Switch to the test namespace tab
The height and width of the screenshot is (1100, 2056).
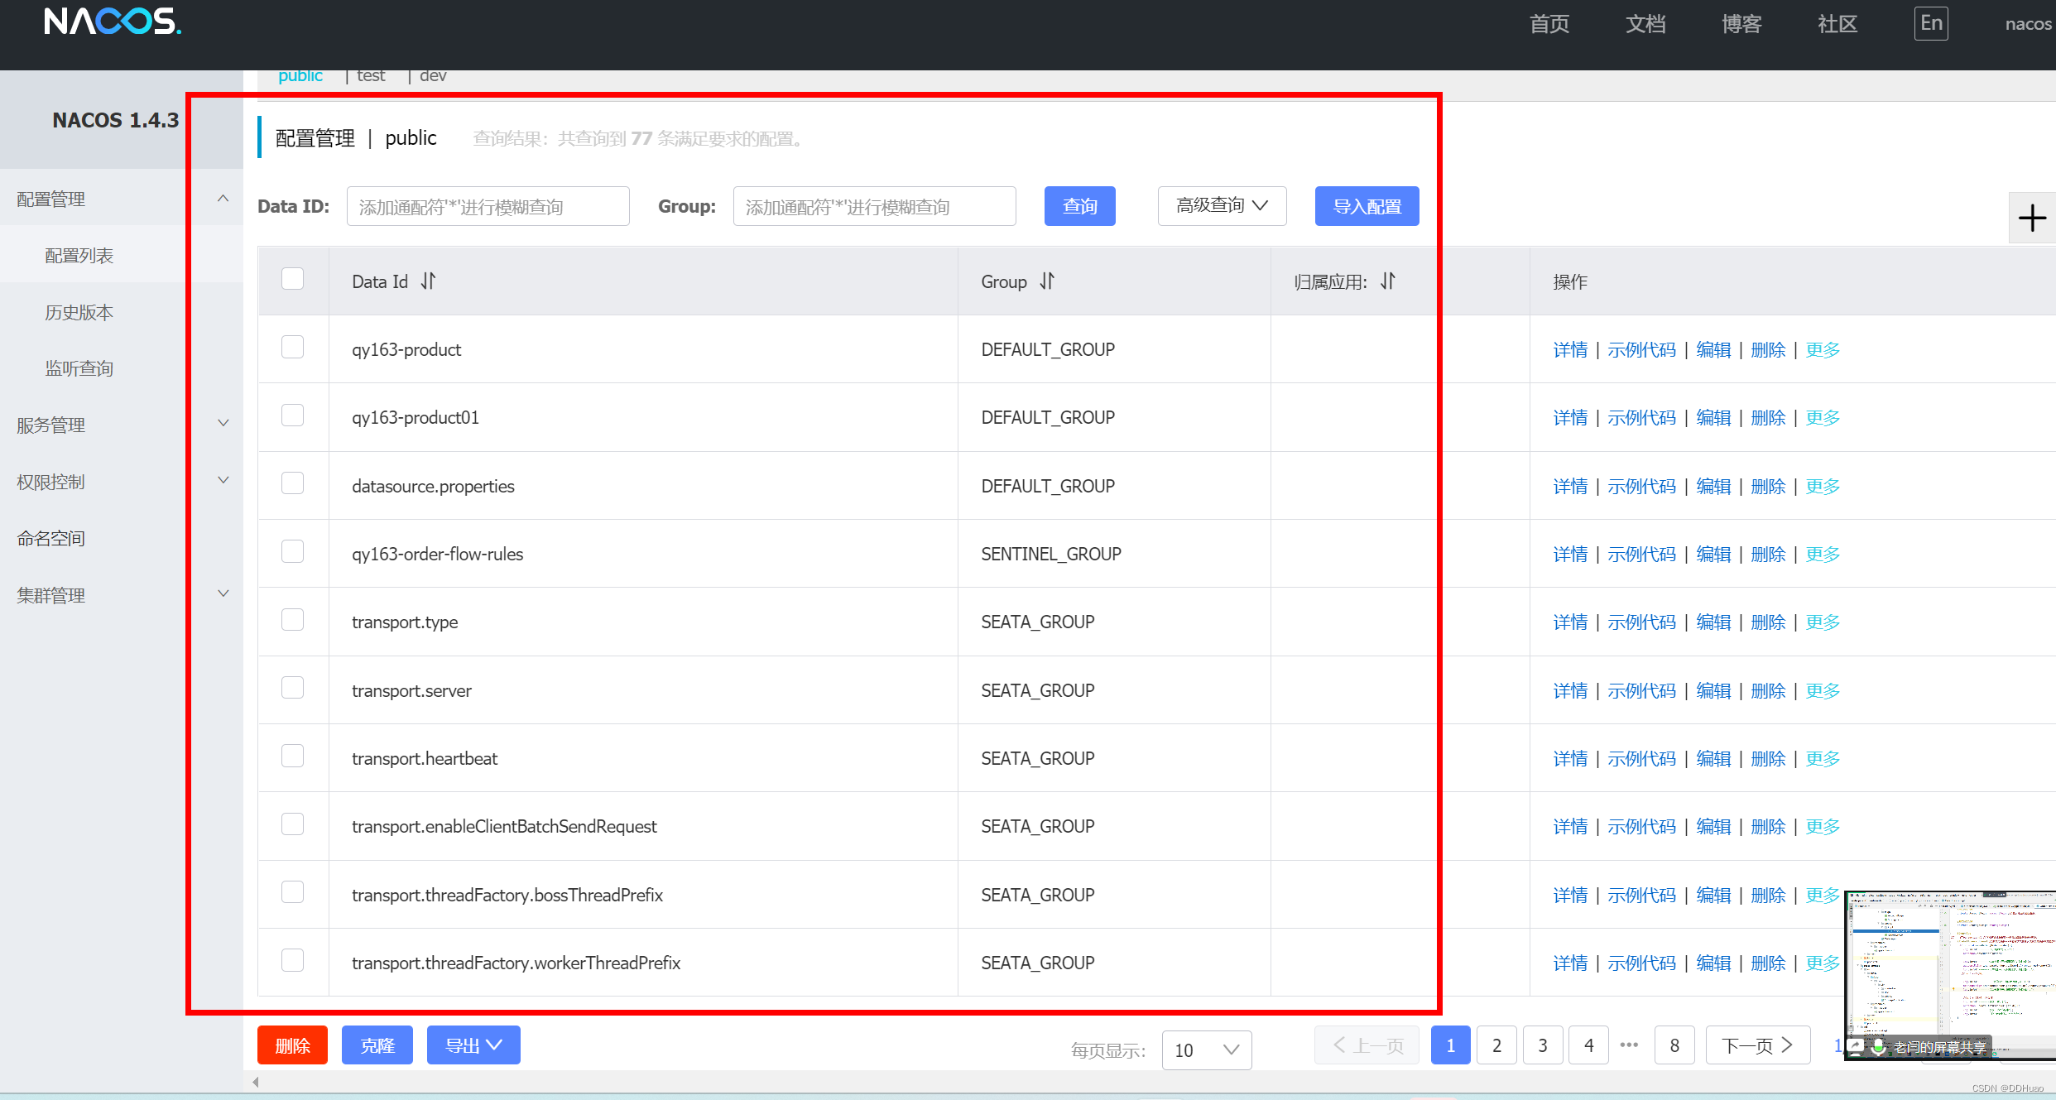click(371, 75)
